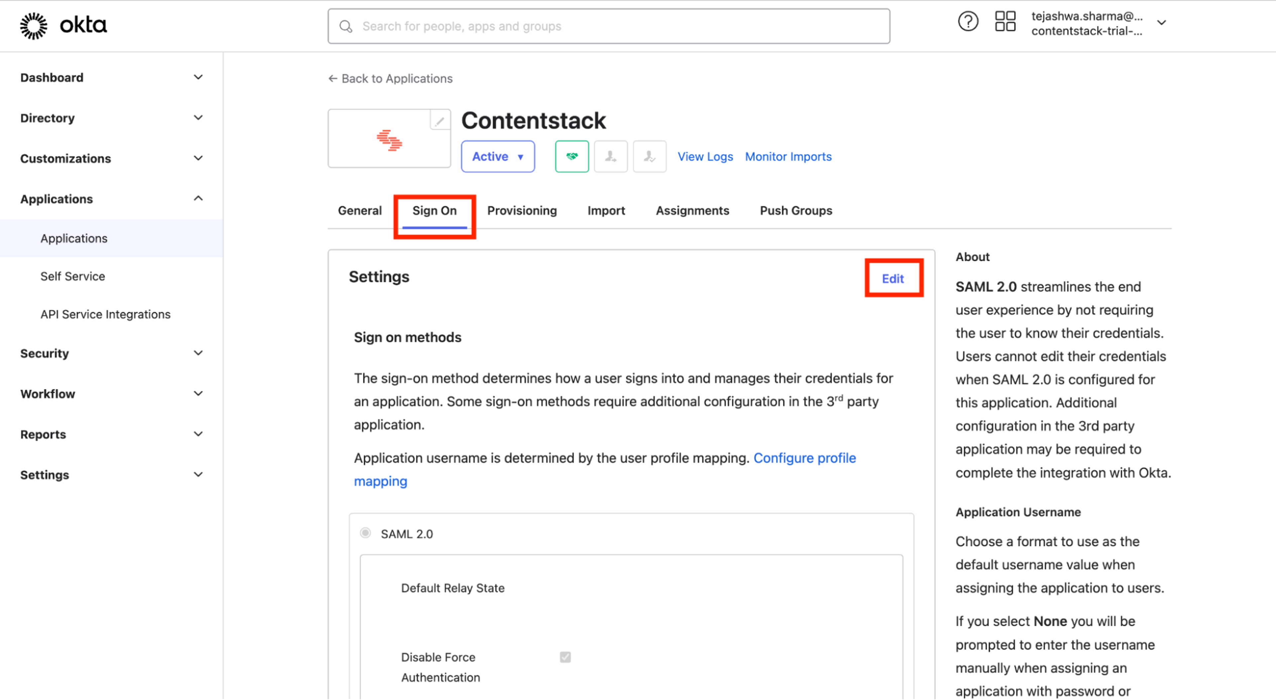
Task: Expand the Reports sidebar section
Action: [111, 435]
